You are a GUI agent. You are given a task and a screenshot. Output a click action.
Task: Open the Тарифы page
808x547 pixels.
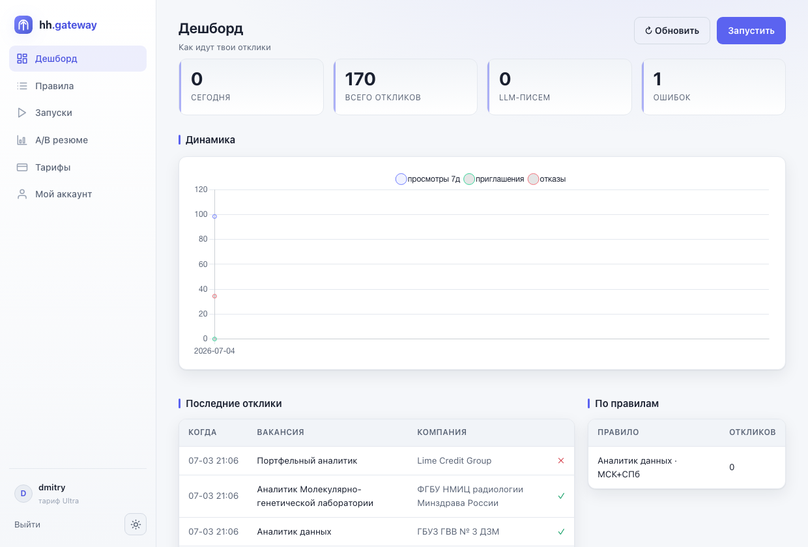pos(78,167)
